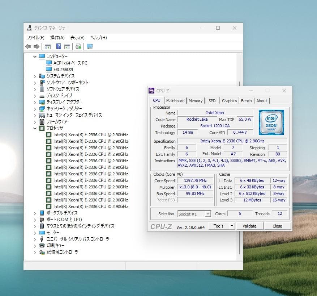The image size is (317, 296).
Task: Click the システム デバイス category icon
Action: click(x=42, y=76)
